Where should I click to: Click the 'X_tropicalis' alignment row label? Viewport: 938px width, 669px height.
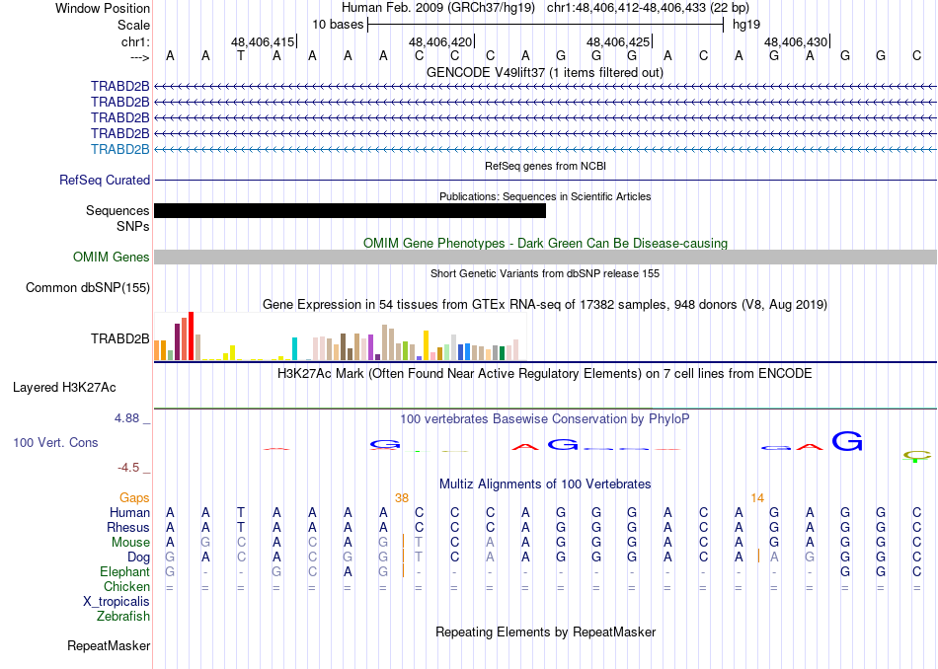(x=117, y=602)
